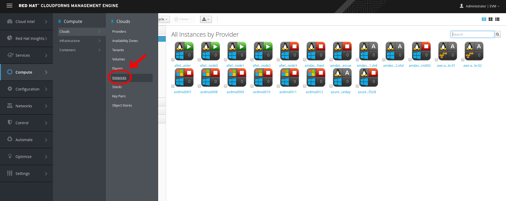Open Volumes menu item
The height and width of the screenshot is (201, 506).
(119, 59)
